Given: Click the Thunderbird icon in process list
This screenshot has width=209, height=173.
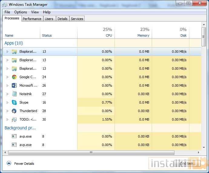Looking at the screenshot, I should pos(14,111).
